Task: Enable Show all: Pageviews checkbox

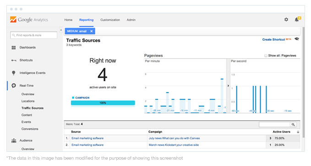Action: (266, 56)
